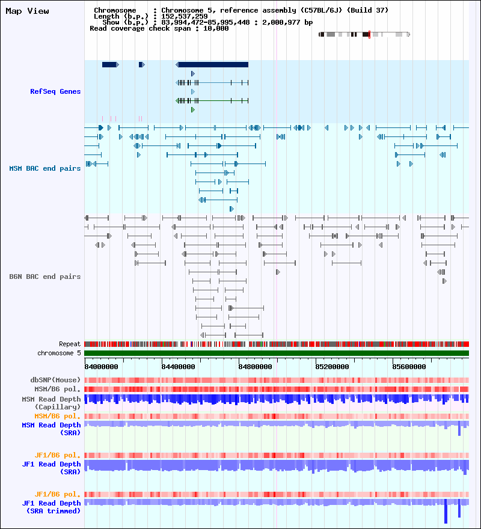481x529 pixels.
Task: Click the Read coverage check span text
Action: [x=159, y=29]
